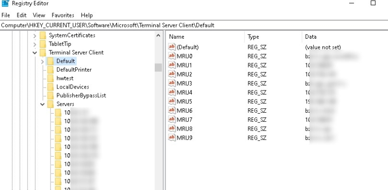Select the TabletTip folder icon

click(43, 44)
